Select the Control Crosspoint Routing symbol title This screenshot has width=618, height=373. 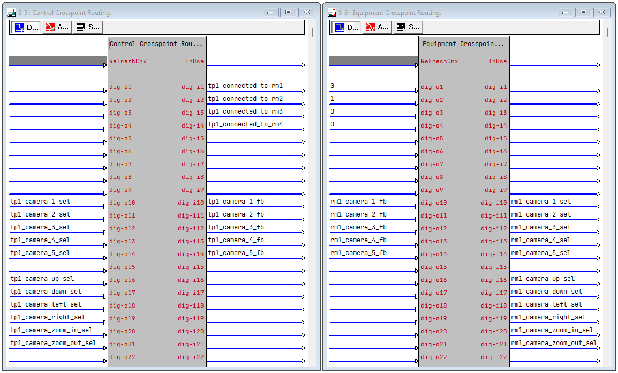[156, 44]
